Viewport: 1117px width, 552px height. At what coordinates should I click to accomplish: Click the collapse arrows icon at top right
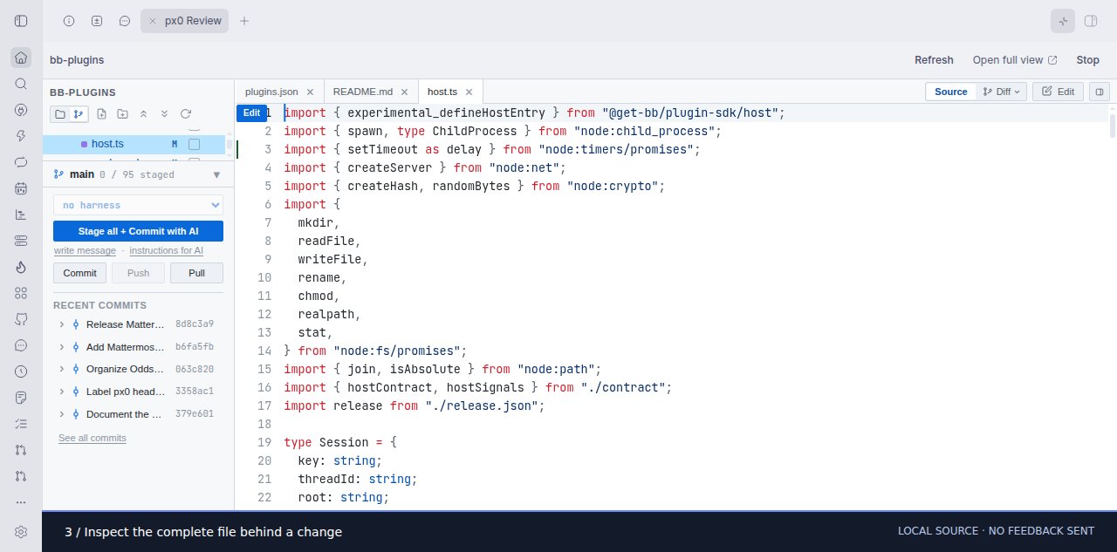[x=1063, y=21]
